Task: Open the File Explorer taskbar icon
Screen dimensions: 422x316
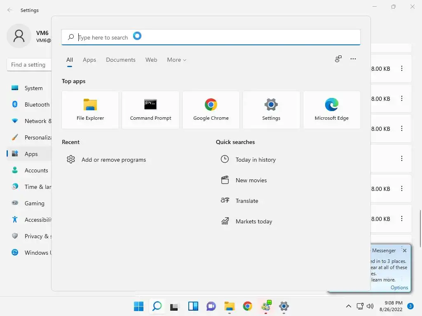Action: [229, 306]
